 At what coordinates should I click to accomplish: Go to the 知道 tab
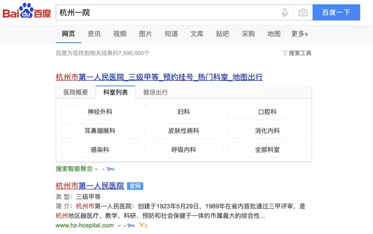(x=171, y=34)
